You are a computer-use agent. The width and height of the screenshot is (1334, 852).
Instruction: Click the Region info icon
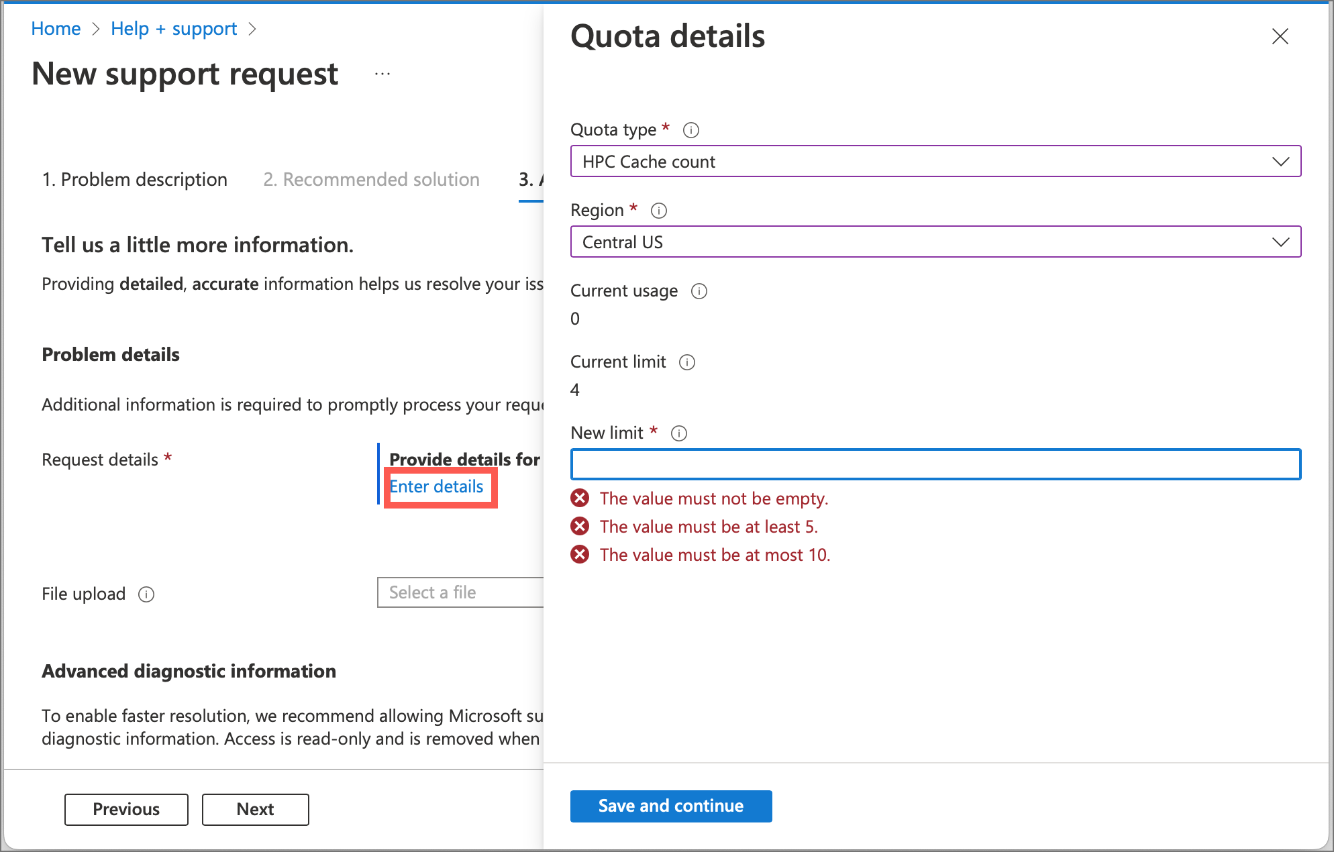tap(659, 211)
